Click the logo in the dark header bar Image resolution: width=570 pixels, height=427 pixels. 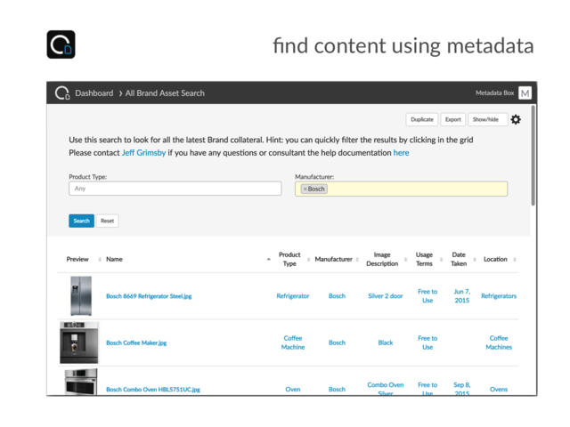(x=62, y=93)
